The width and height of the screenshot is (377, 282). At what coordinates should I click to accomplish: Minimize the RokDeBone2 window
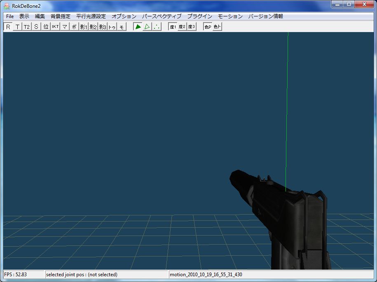coord(337,4)
